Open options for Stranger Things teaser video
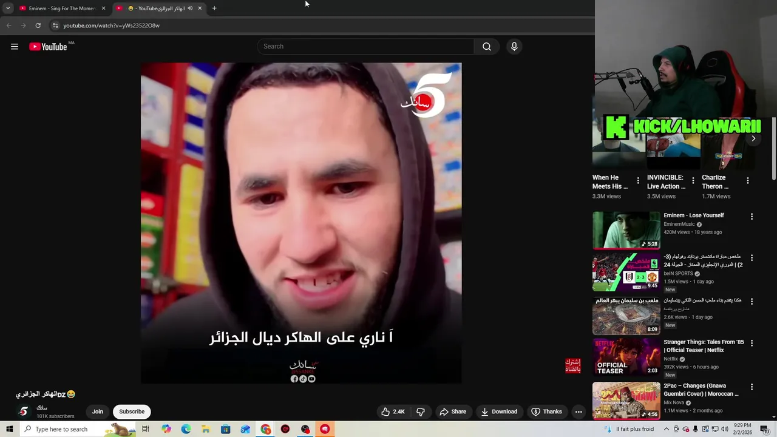777x437 pixels. [752, 343]
